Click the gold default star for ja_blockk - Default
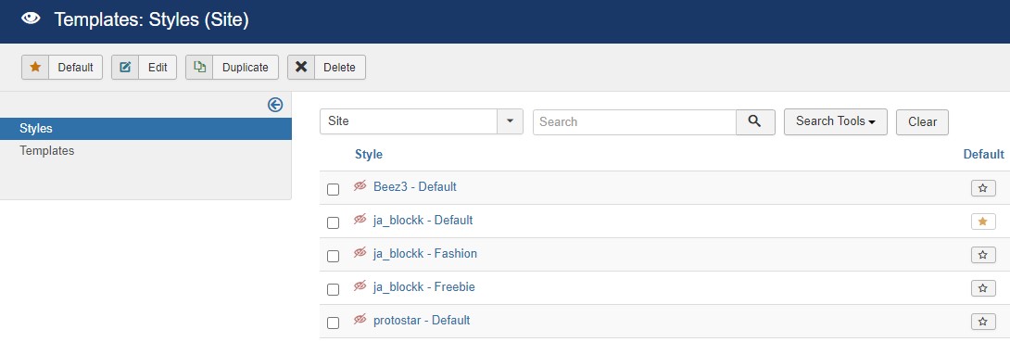This screenshot has height=342, width=1010. [x=983, y=222]
